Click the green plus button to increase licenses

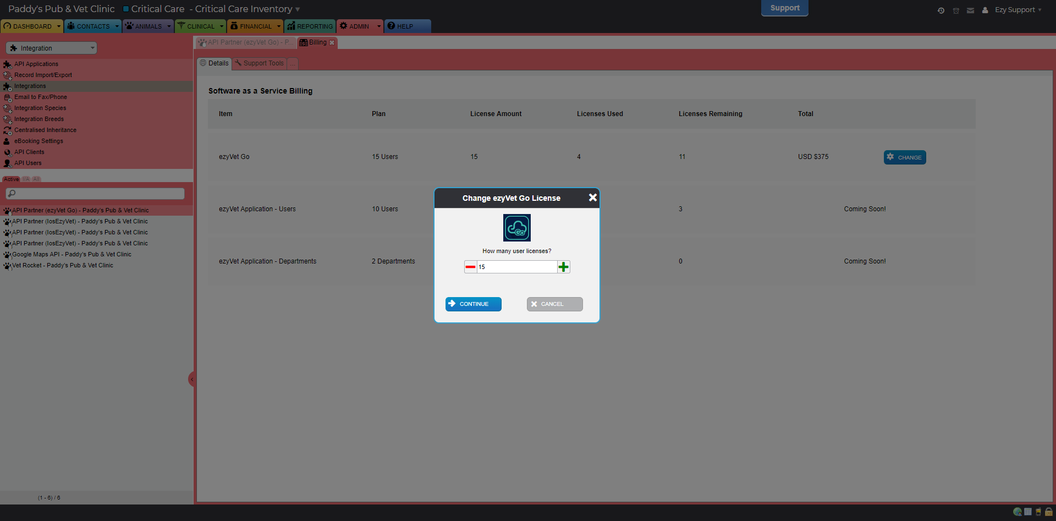pos(564,267)
